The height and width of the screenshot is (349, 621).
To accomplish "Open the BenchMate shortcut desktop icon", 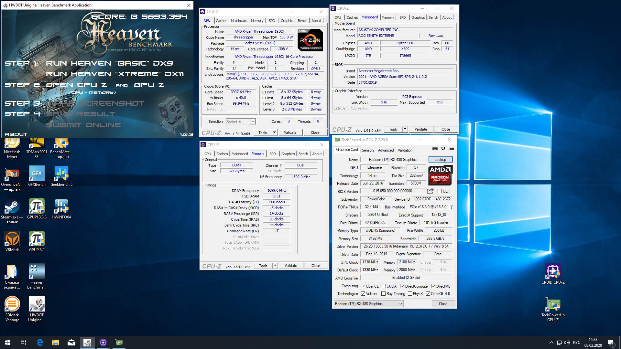I will (61, 148).
